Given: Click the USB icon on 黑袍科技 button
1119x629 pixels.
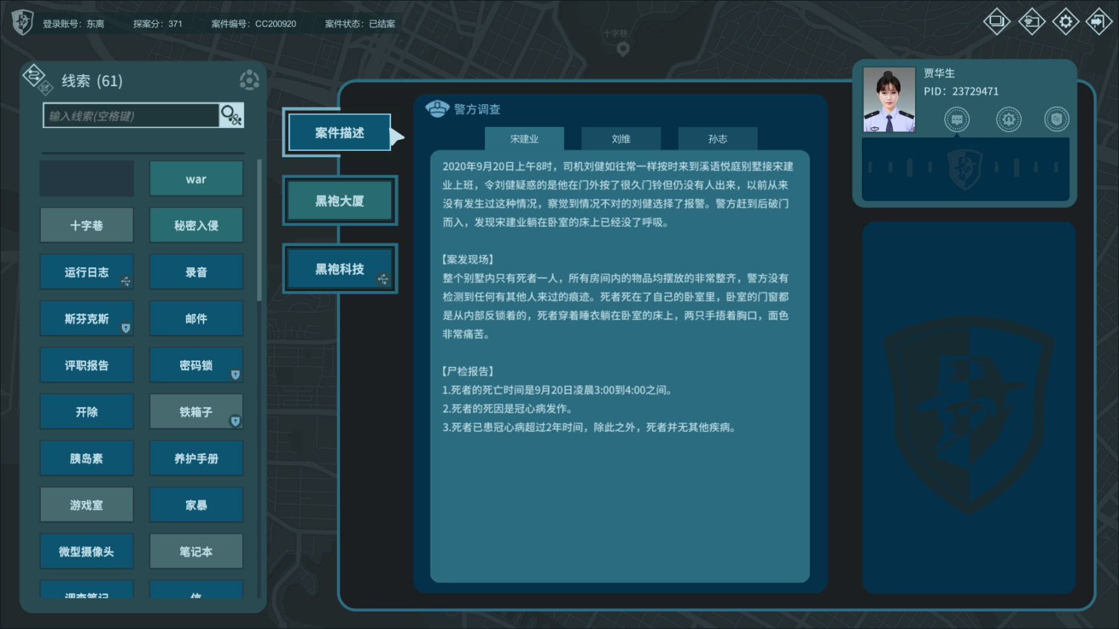Looking at the screenshot, I should (383, 279).
